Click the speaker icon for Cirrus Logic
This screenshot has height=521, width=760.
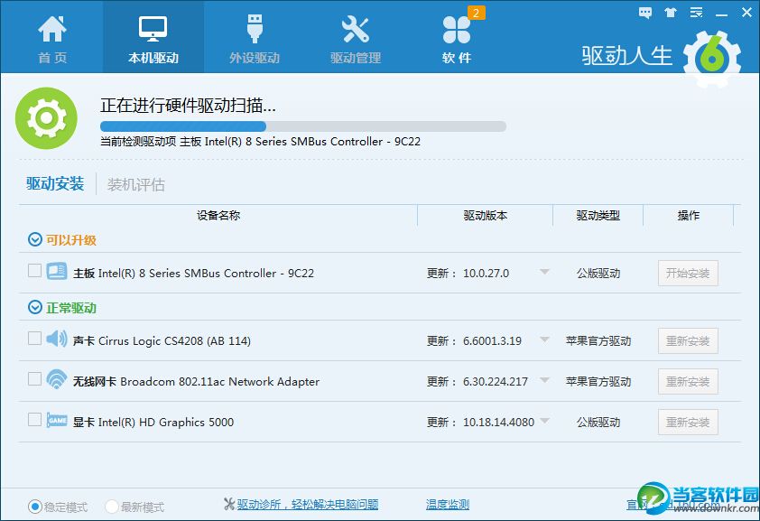57,339
